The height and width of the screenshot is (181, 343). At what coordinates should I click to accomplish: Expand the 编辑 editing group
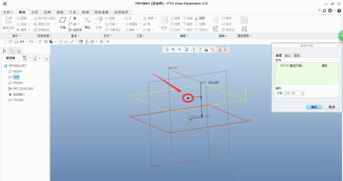(x=184, y=36)
